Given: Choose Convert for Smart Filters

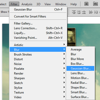Looking at the screenshot, I should 38,16.
